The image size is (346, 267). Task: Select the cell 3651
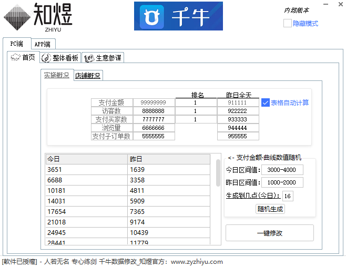tap(86, 170)
